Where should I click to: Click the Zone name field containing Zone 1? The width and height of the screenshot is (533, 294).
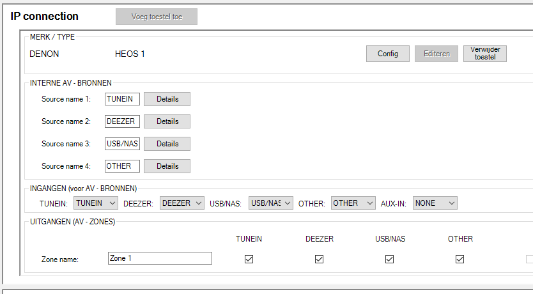160,258
